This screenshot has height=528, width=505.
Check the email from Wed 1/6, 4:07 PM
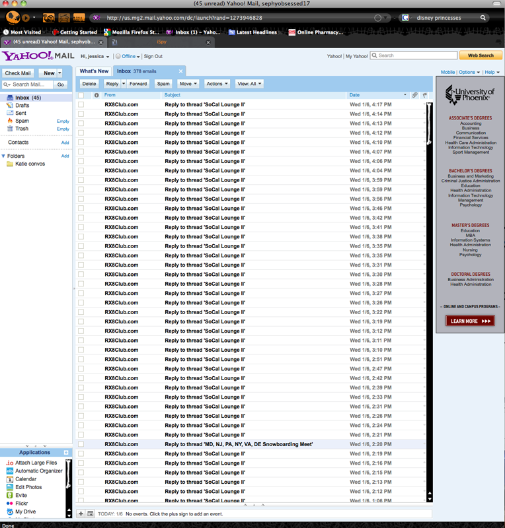coord(81,152)
